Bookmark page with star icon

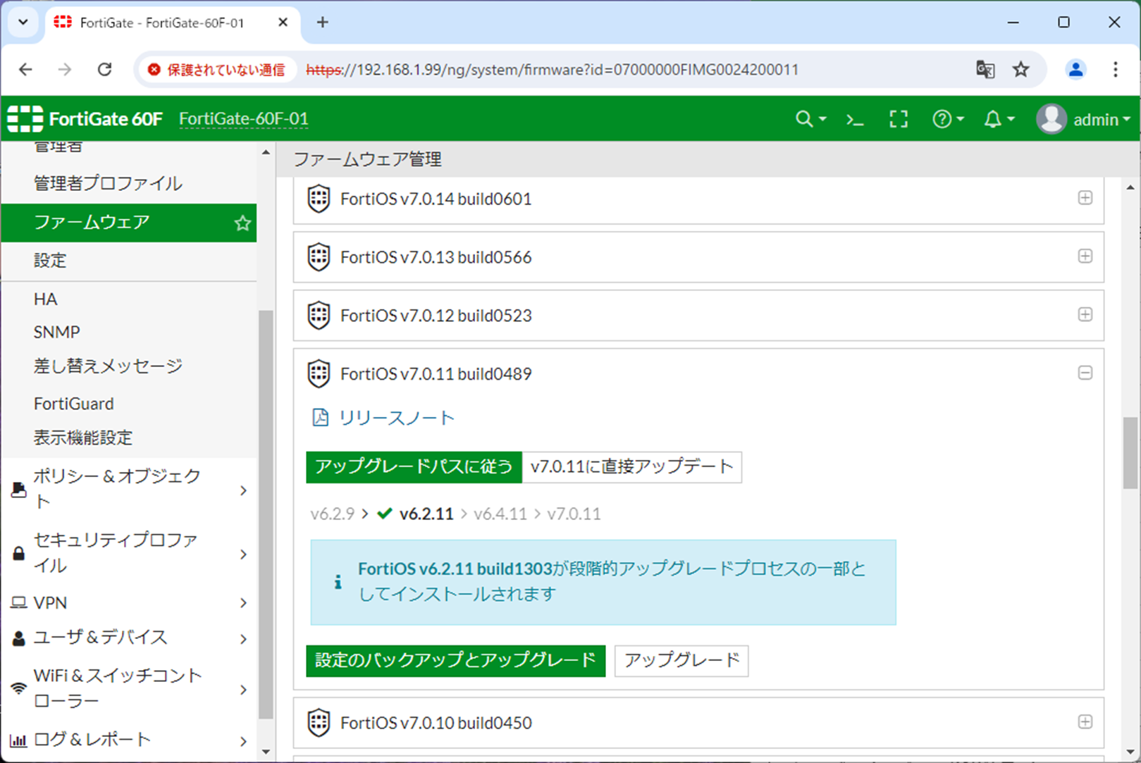click(x=1020, y=69)
